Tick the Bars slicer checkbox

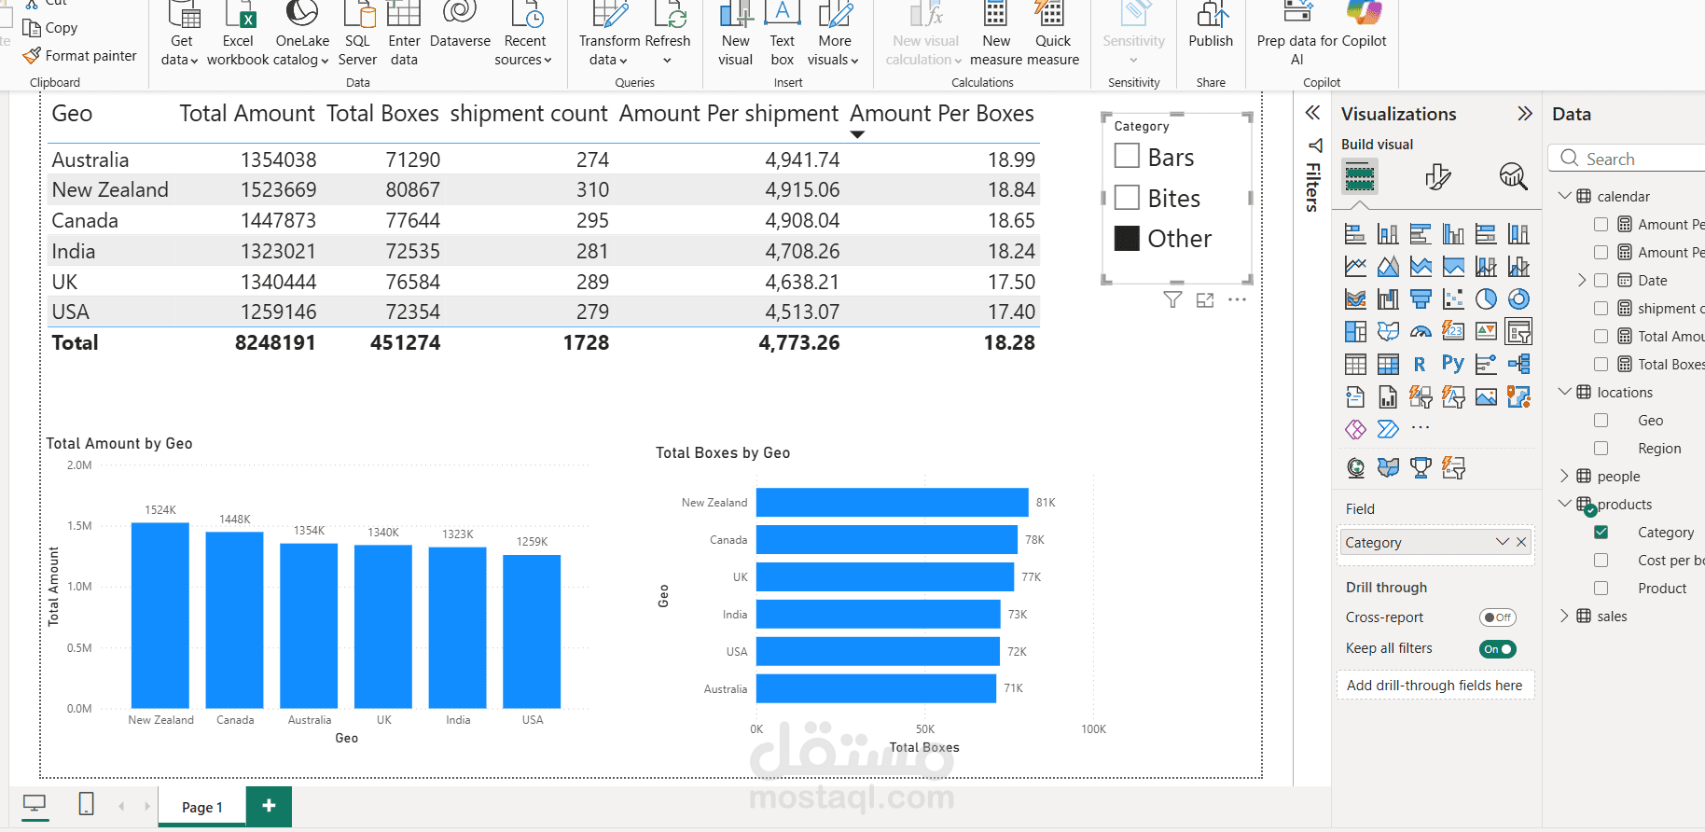[1127, 156]
